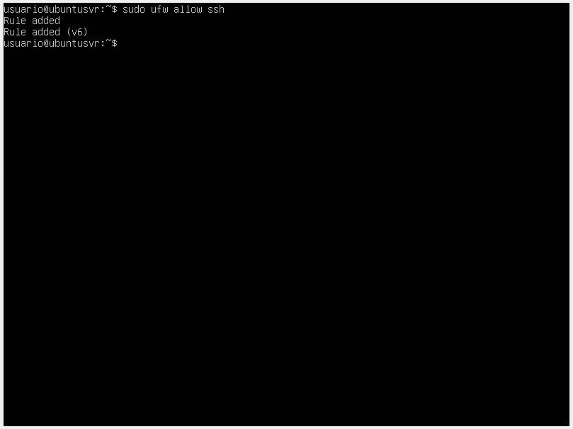Click the dollar sign of the empty prompt
The image size is (573, 429).
point(114,43)
